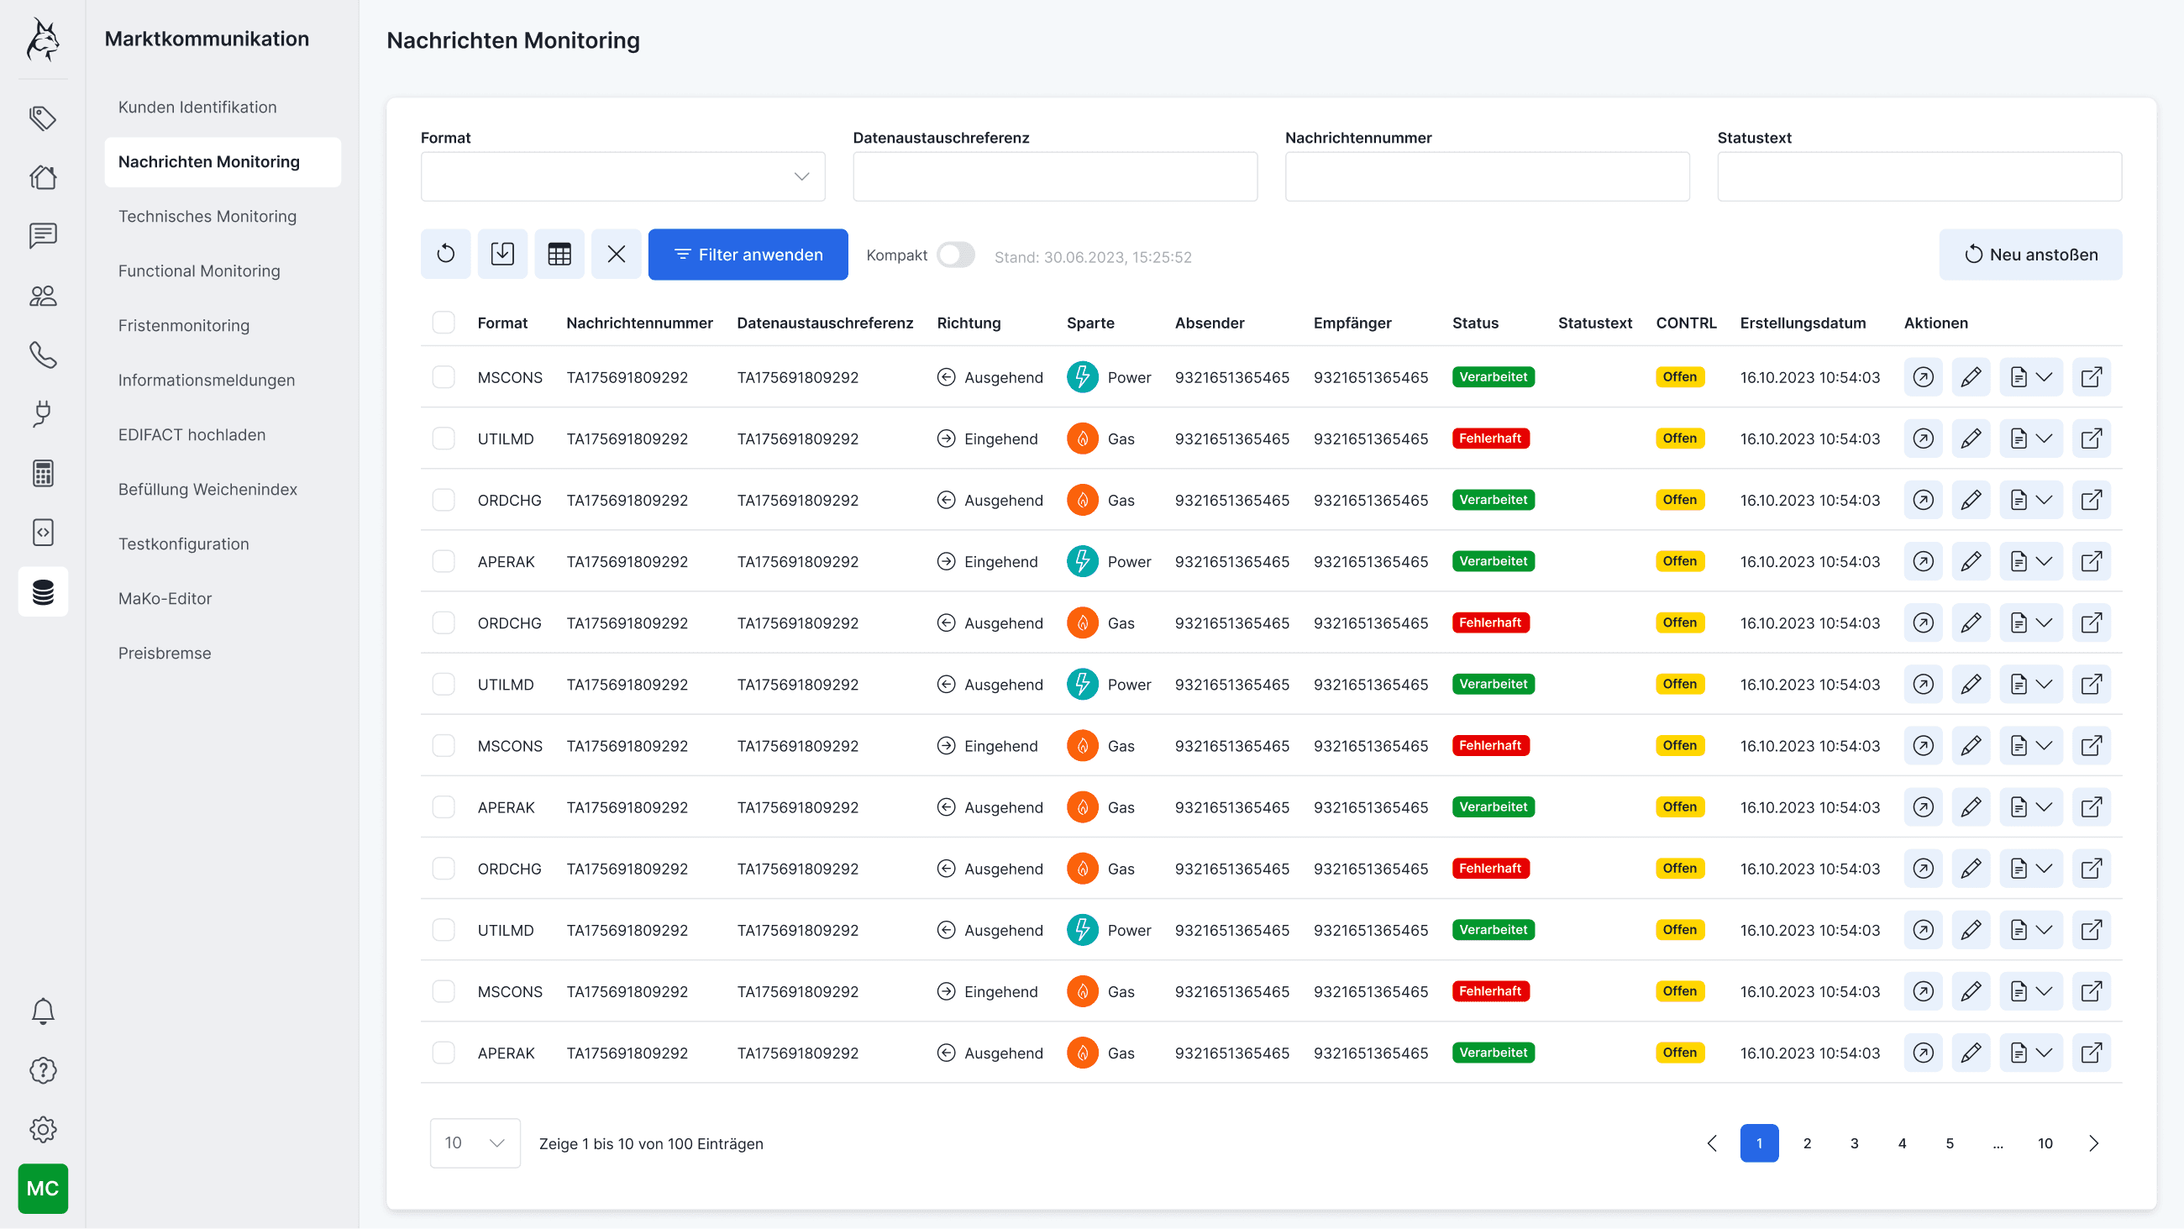The image size is (2184, 1229).
Task: Open the table columns grid icon
Action: [x=559, y=254]
